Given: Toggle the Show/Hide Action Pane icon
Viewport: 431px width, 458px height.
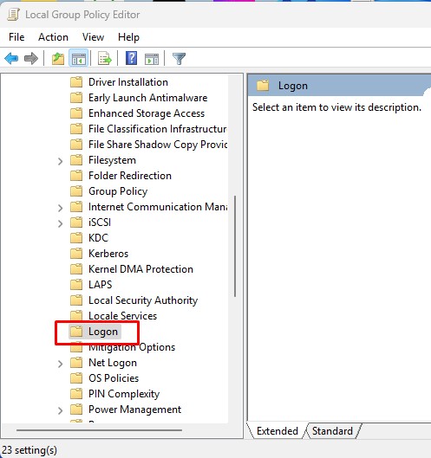Looking at the screenshot, I should [152, 59].
